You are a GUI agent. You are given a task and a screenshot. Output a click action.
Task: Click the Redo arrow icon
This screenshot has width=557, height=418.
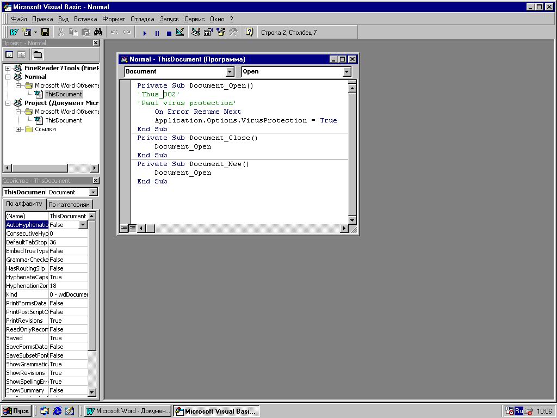[x=126, y=32]
